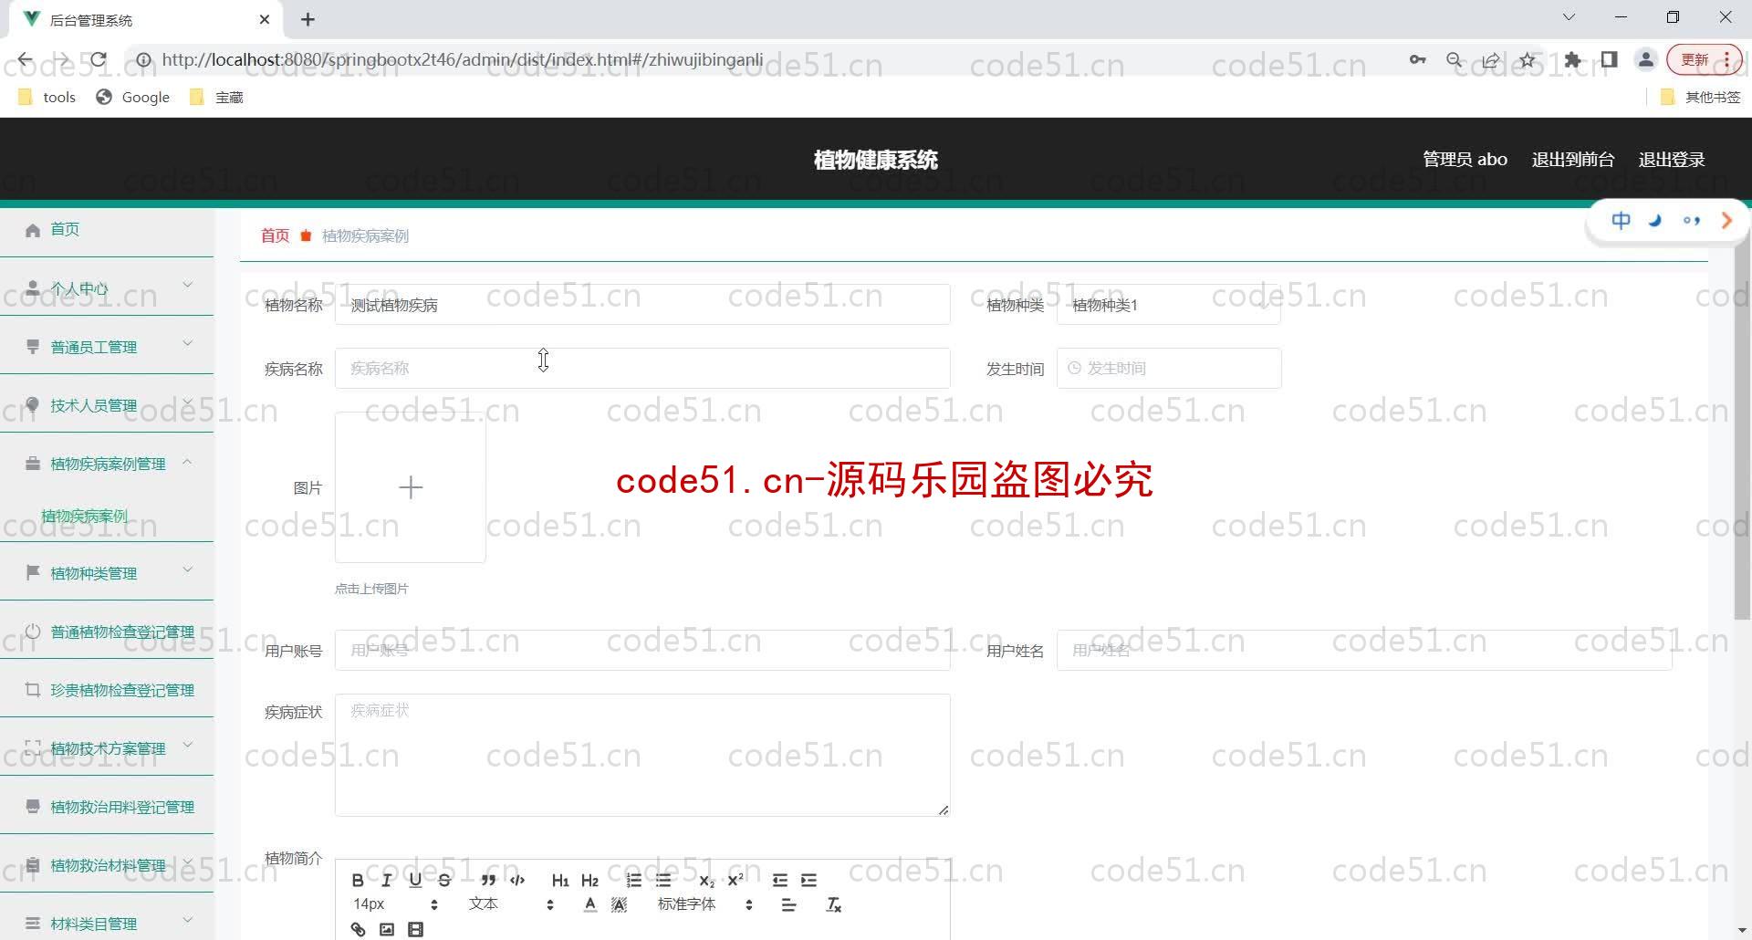Apply superscript formatting

click(735, 880)
